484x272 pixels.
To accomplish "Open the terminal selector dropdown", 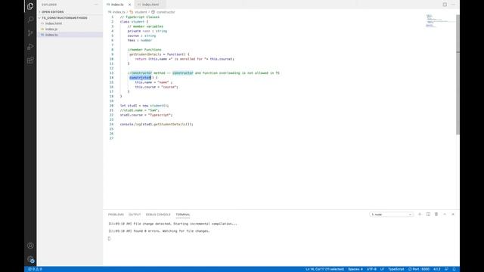I will pyautogui.click(x=391, y=215).
